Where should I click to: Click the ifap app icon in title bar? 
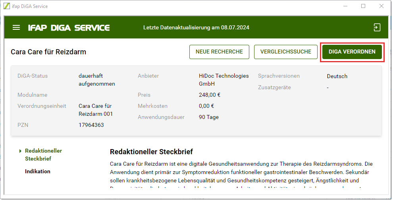pos(7,6)
